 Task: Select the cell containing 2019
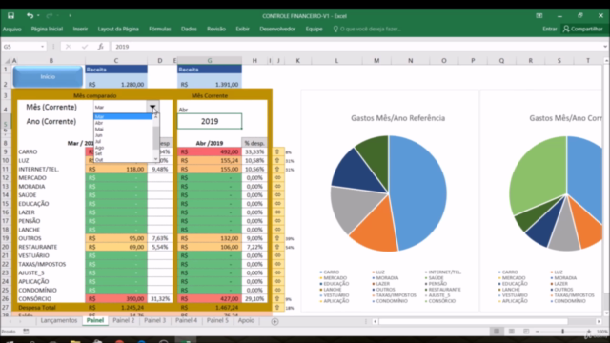[x=210, y=121]
